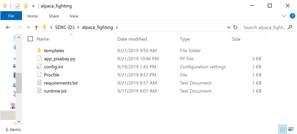Open the address bar history dropdown
297x134 pixels.
click(x=229, y=27)
